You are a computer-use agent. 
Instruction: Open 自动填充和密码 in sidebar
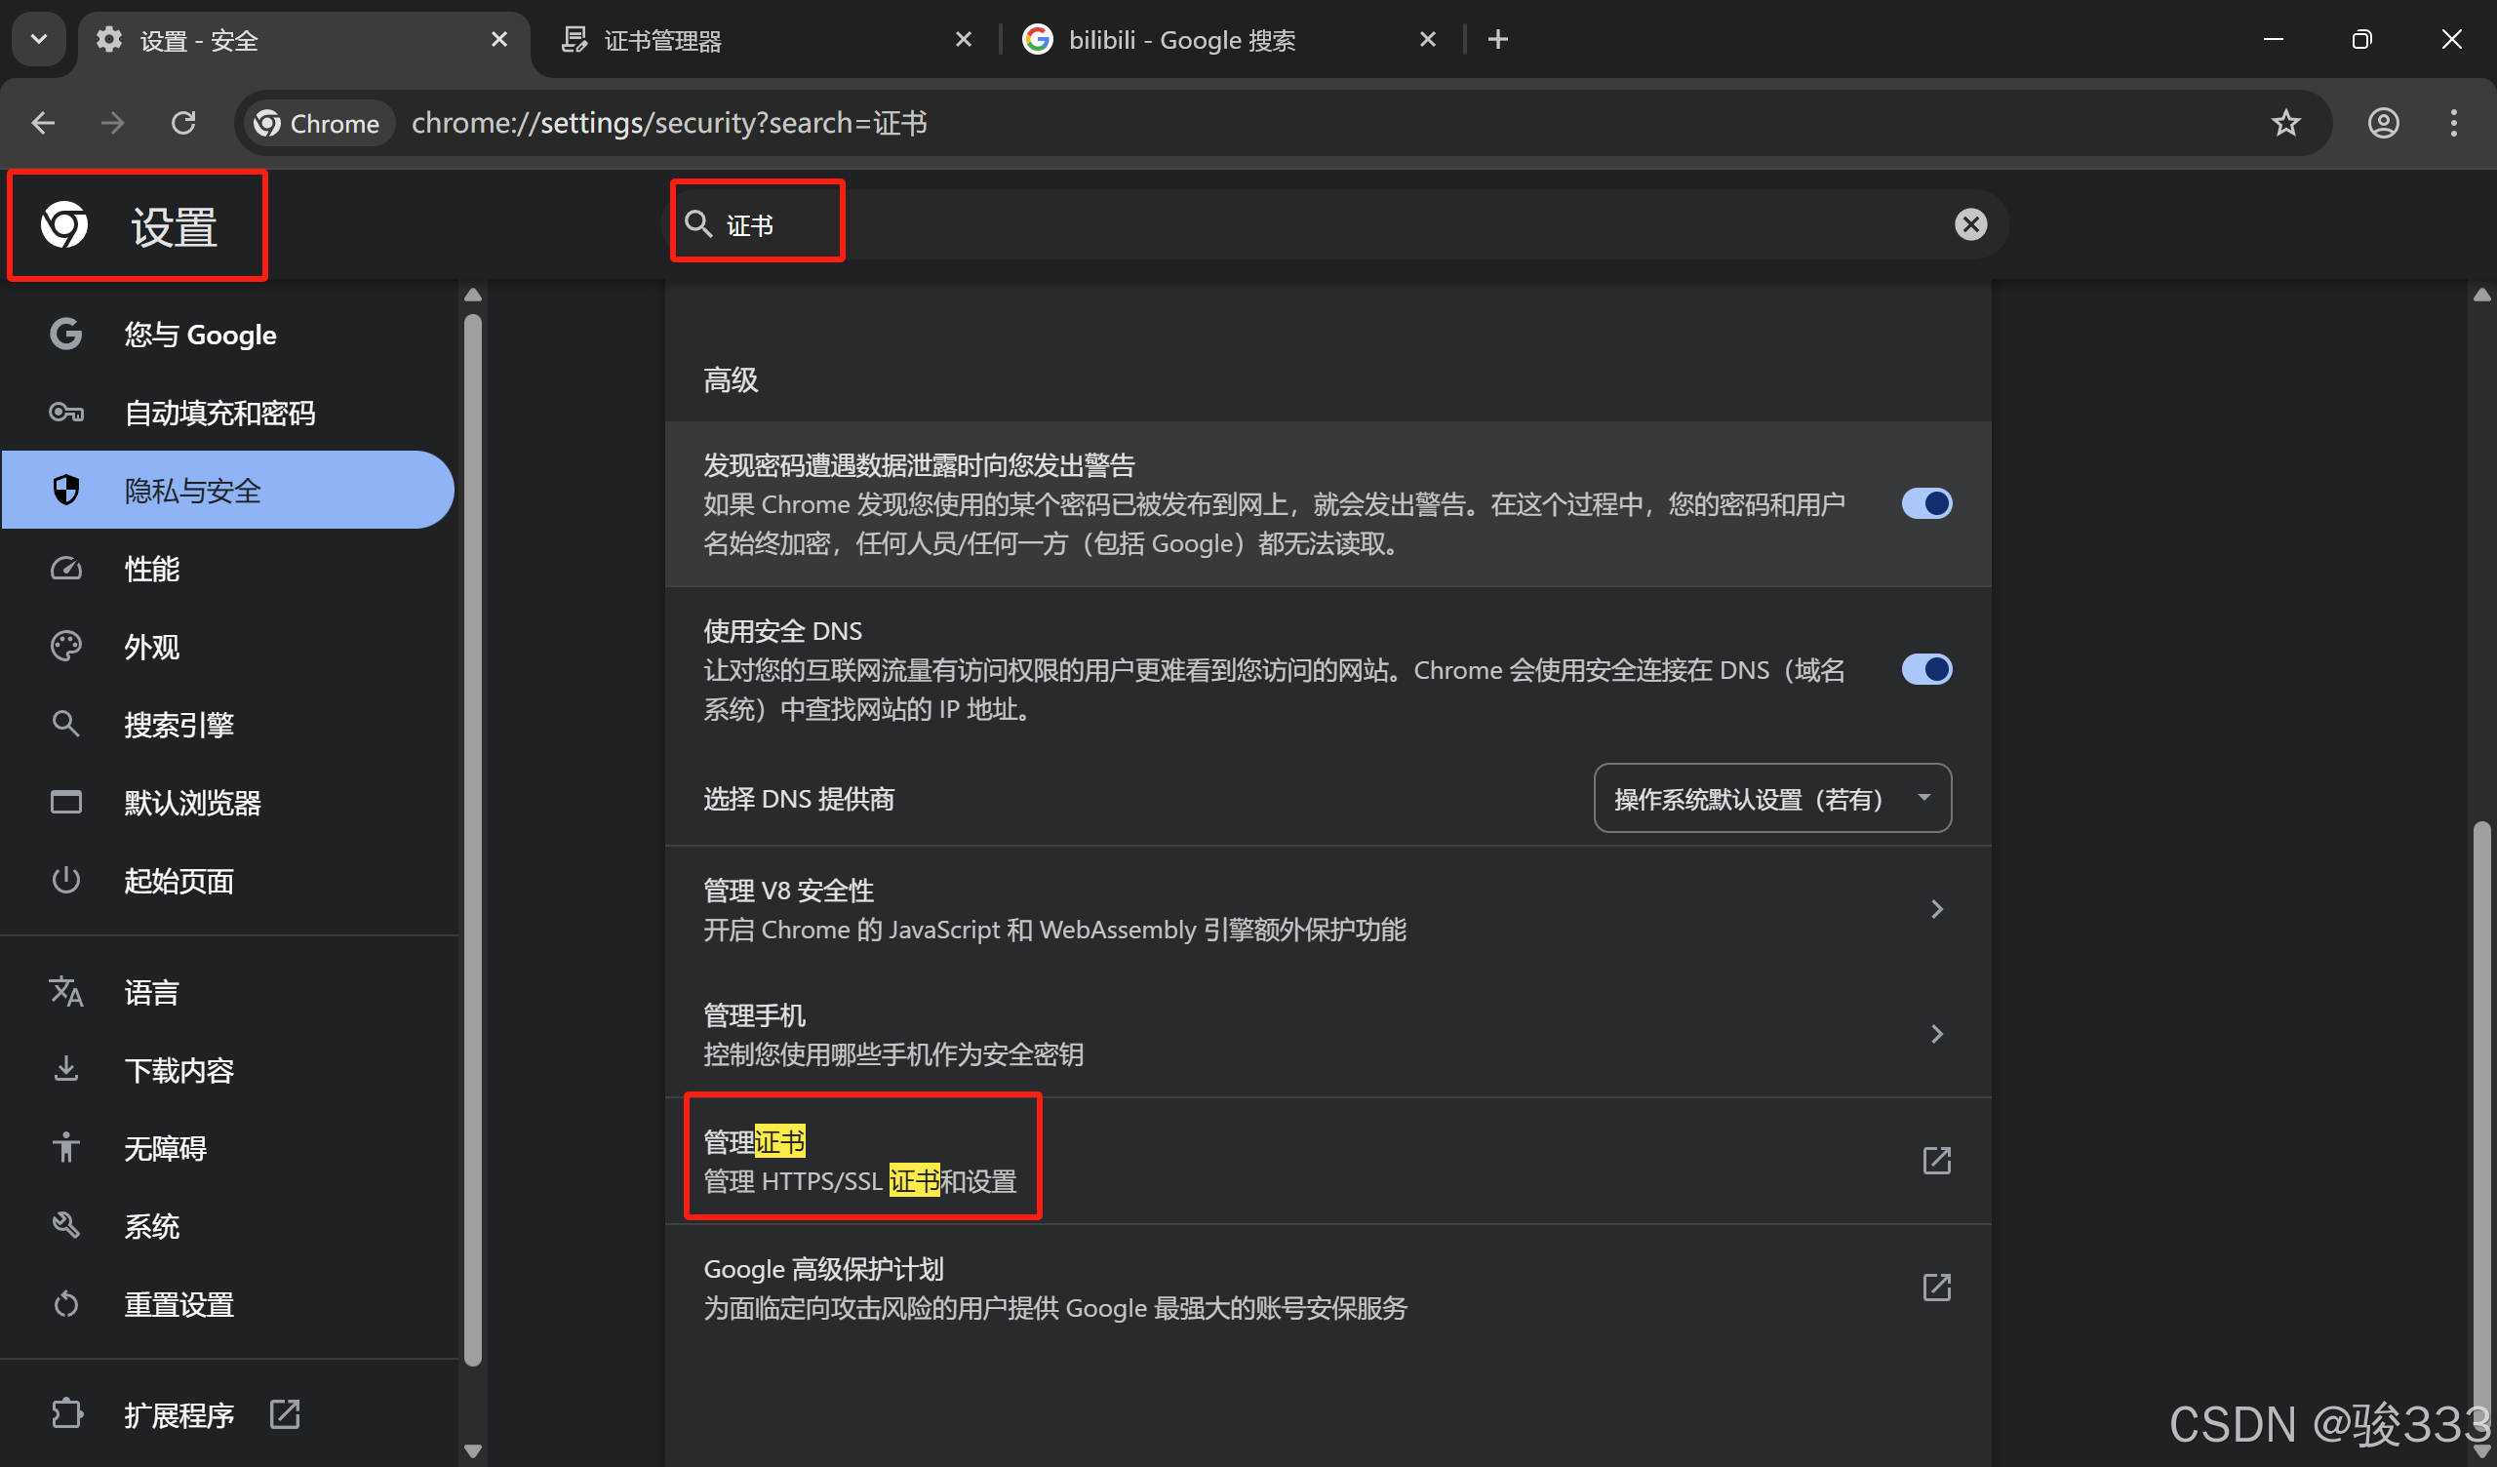tap(219, 413)
